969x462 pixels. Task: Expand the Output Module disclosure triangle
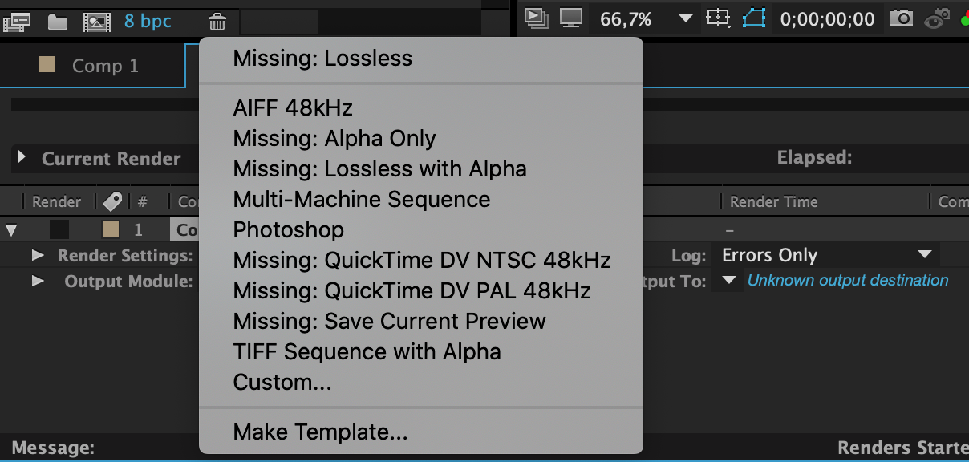pos(36,281)
